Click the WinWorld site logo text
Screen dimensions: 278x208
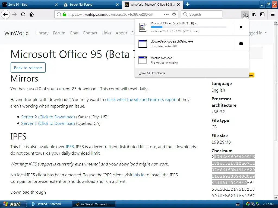tap(17, 33)
